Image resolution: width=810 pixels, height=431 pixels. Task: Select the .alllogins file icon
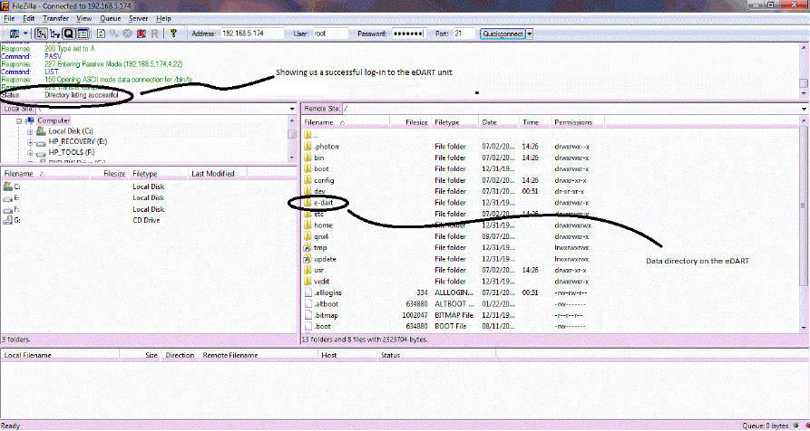pos(307,292)
